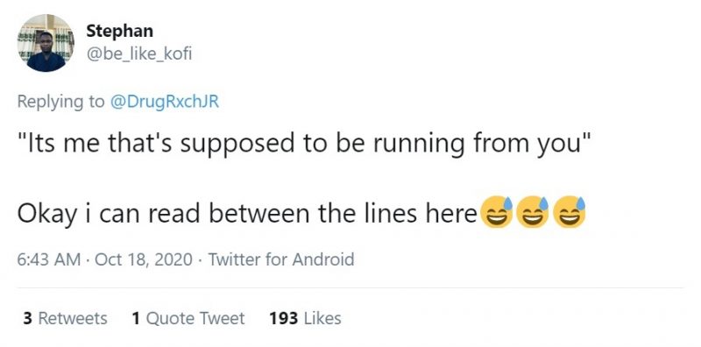The width and height of the screenshot is (701, 347).
Task: View the 1 Quote Tweet list
Action: [x=188, y=318]
